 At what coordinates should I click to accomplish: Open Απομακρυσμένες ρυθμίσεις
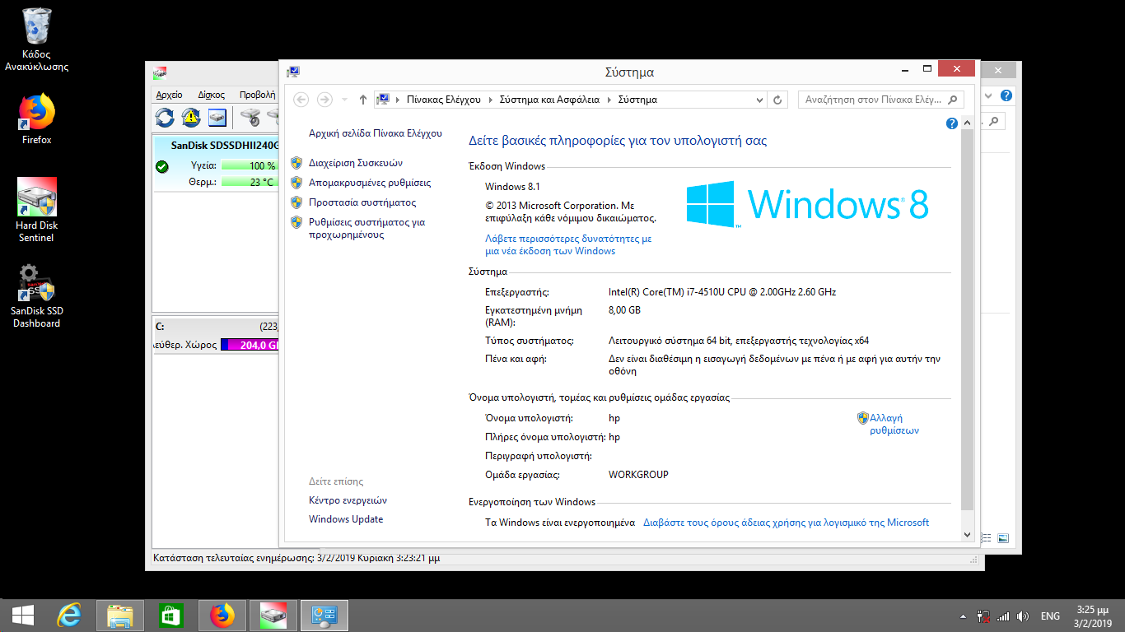370,183
